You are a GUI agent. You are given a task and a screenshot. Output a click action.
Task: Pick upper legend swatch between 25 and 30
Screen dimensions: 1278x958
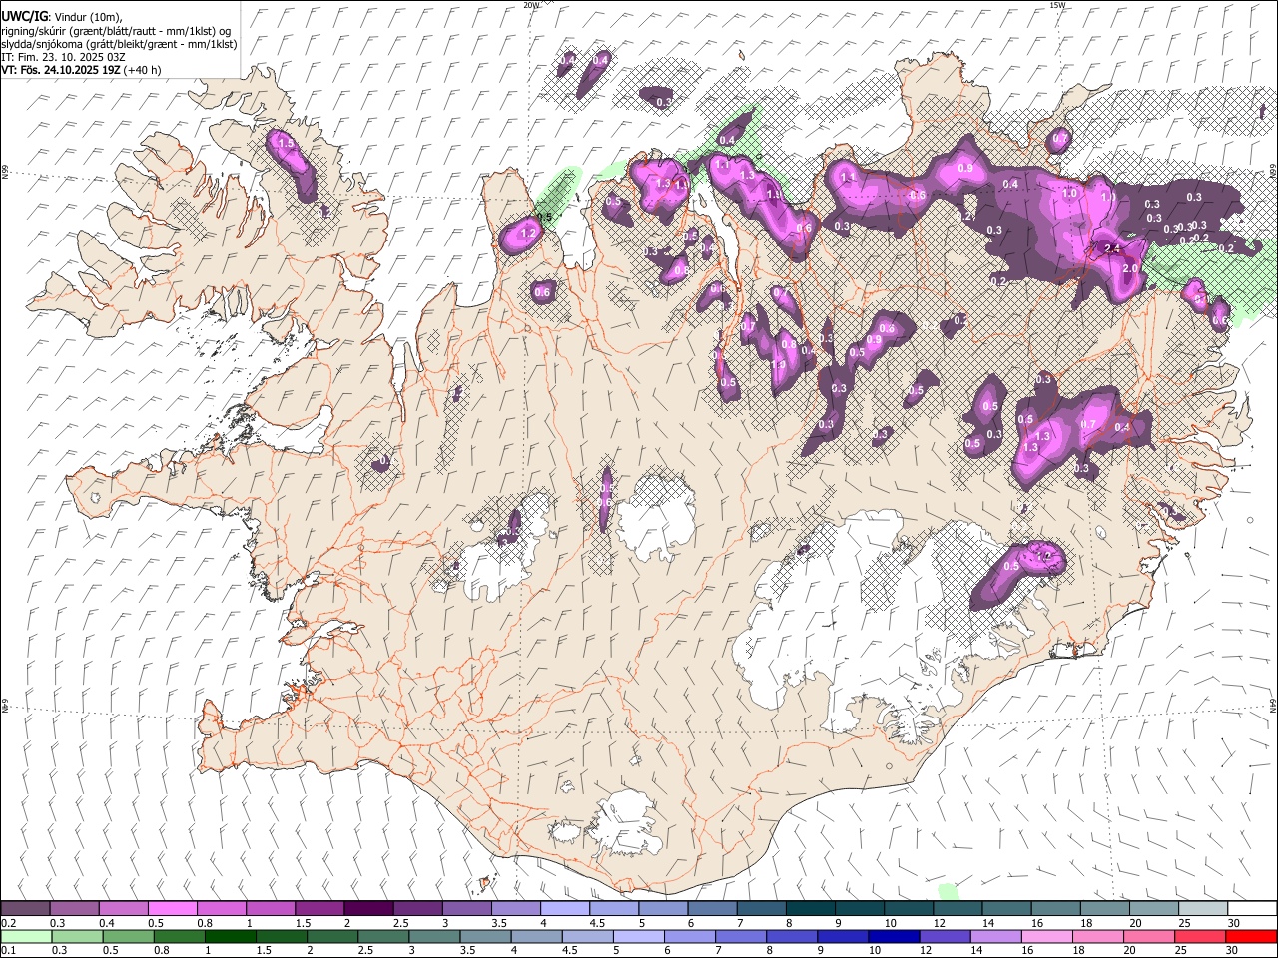click(x=1204, y=908)
